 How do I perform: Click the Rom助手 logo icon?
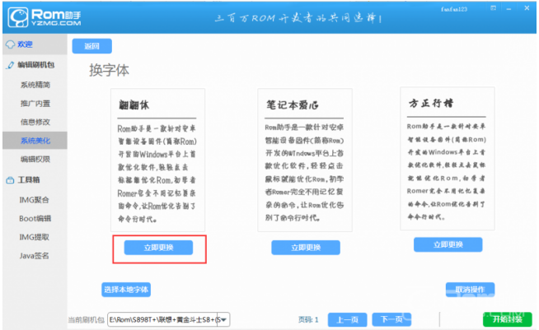(x=18, y=16)
